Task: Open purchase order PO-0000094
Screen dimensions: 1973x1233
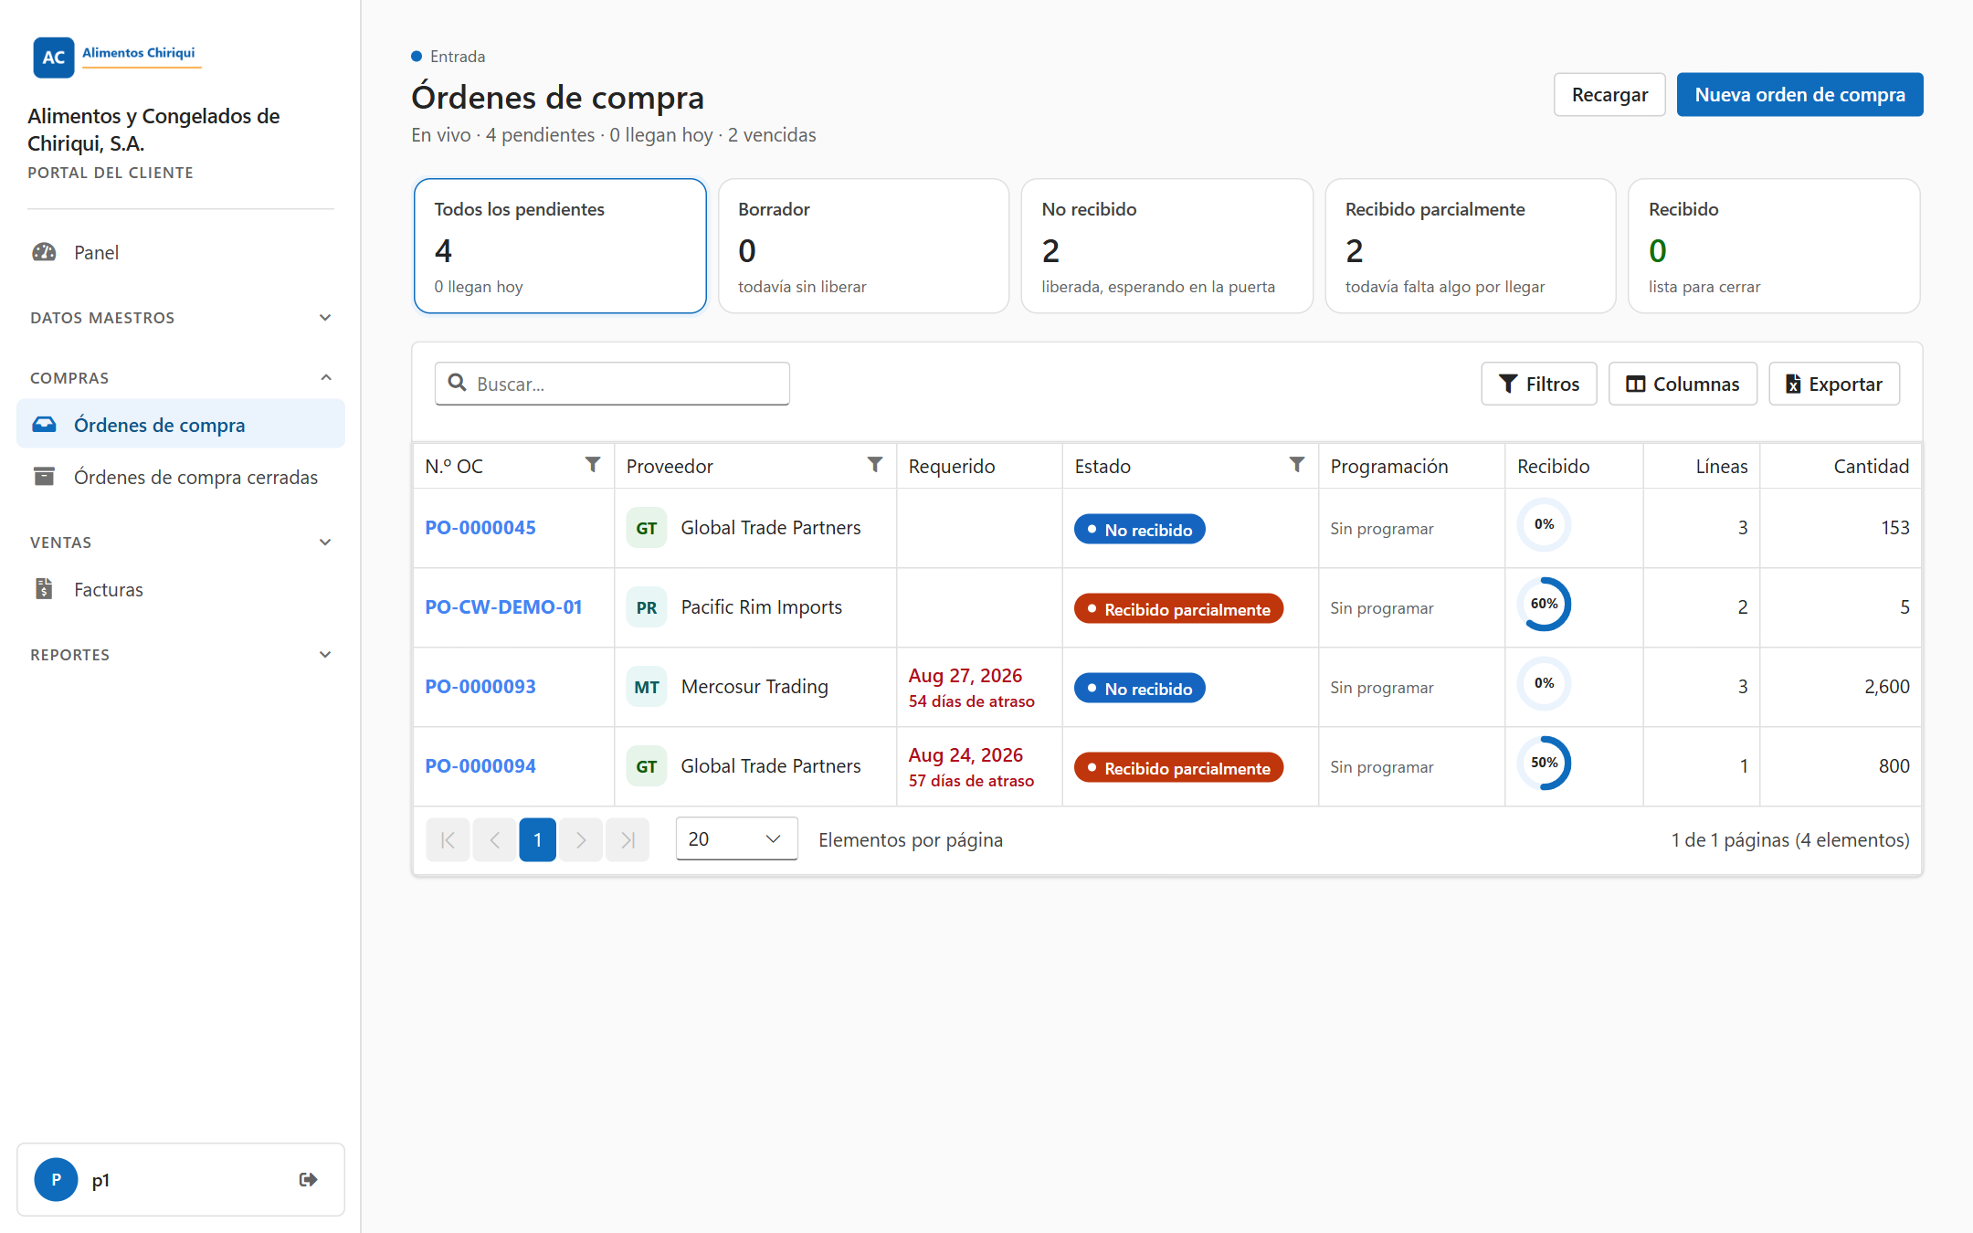Action: (x=480, y=766)
